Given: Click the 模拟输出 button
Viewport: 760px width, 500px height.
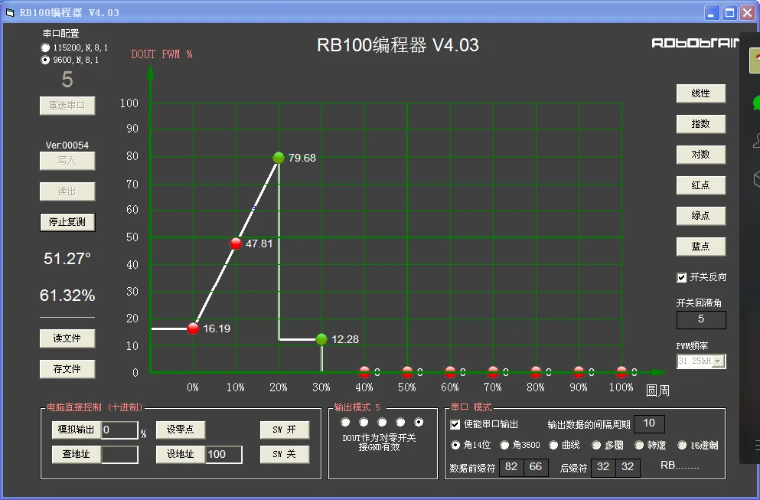Looking at the screenshot, I should click(76, 430).
